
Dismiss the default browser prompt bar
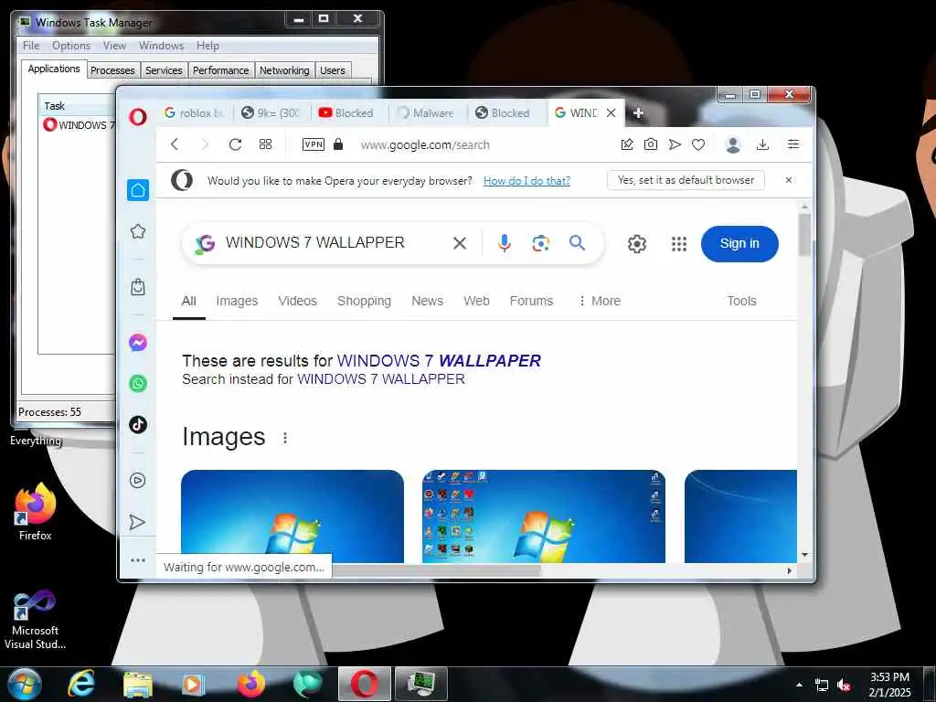pyautogui.click(x=789, y=180)
